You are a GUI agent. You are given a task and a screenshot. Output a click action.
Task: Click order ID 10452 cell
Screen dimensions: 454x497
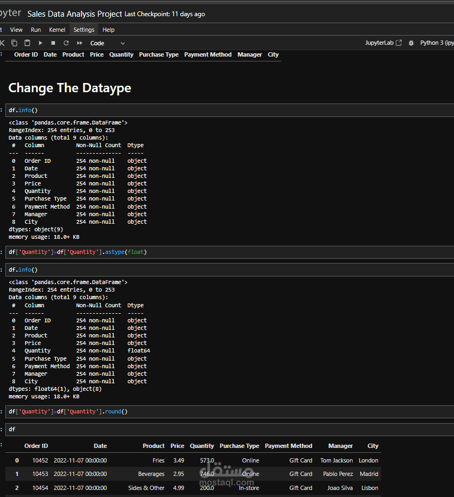[40, 460]
